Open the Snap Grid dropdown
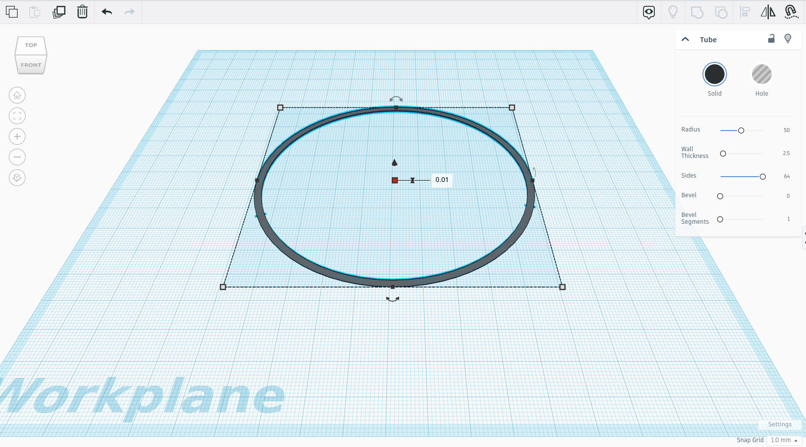The height and width of the screenshot is (447, 806). [x=784, y=440]
